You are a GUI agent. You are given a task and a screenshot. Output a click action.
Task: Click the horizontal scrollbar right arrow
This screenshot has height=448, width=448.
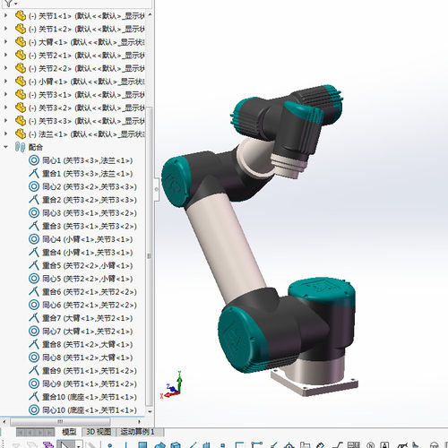coord(139,422)
